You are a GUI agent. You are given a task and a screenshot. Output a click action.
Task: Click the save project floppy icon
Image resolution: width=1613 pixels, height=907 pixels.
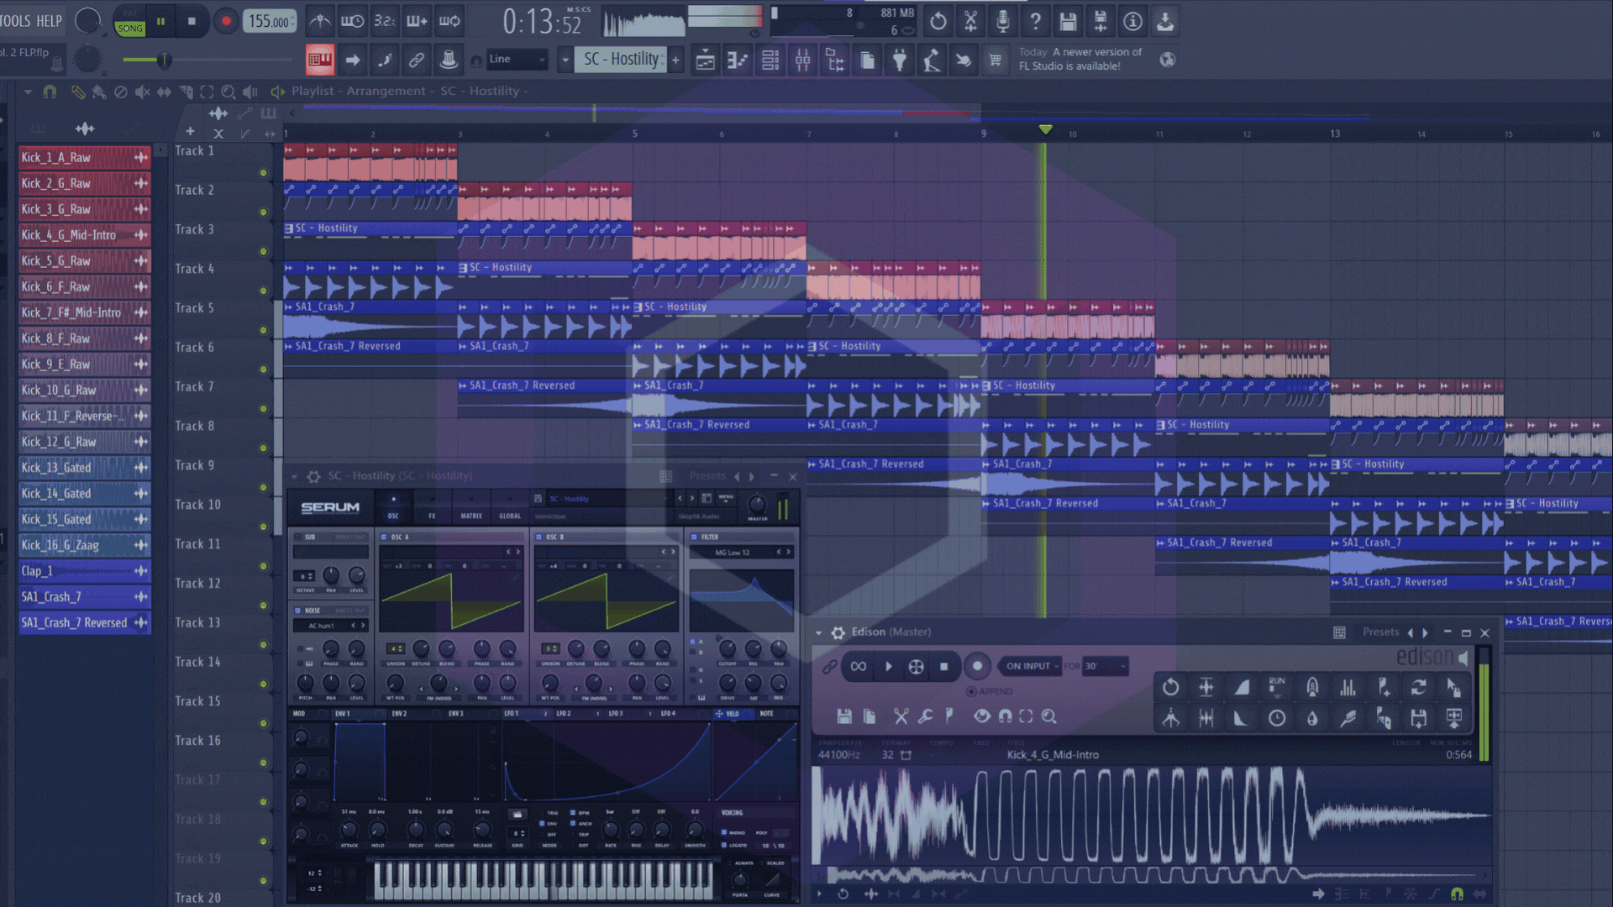pyautogui.click(x=1068, y=21)
